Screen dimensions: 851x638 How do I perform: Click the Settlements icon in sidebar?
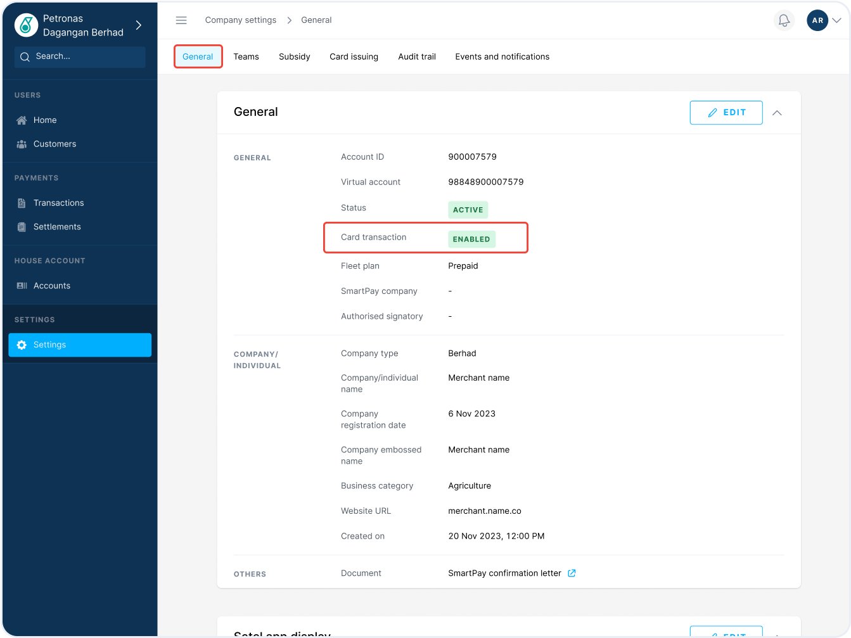click(22, 227)
